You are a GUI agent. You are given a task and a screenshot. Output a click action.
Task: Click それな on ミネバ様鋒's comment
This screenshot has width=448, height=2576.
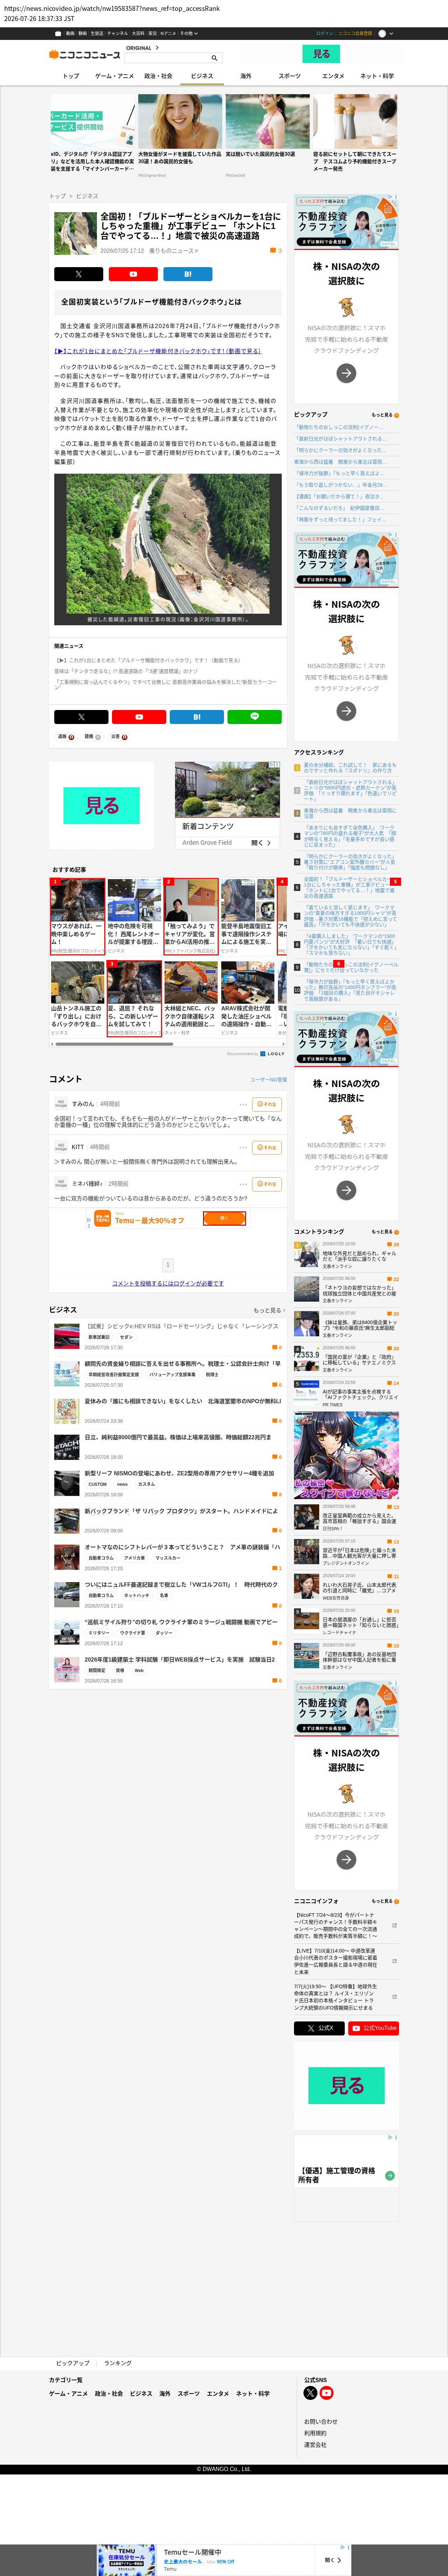pos(267,1184)
